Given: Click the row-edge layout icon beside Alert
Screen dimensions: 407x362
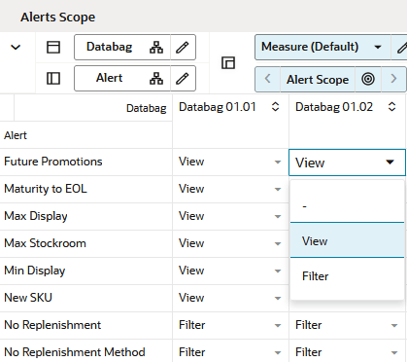Looking at the screenshot, I should [53, 79].
